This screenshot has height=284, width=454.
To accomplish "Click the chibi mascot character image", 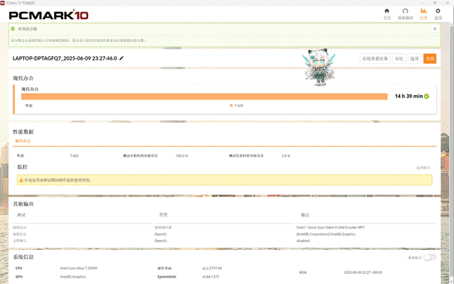I will click(319, 67).
